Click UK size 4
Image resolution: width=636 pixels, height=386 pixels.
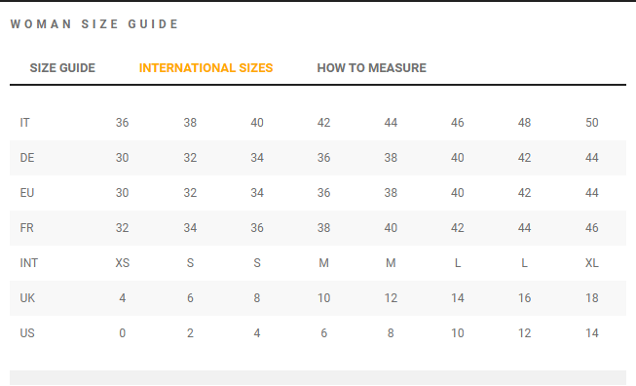tap(122, 298)
